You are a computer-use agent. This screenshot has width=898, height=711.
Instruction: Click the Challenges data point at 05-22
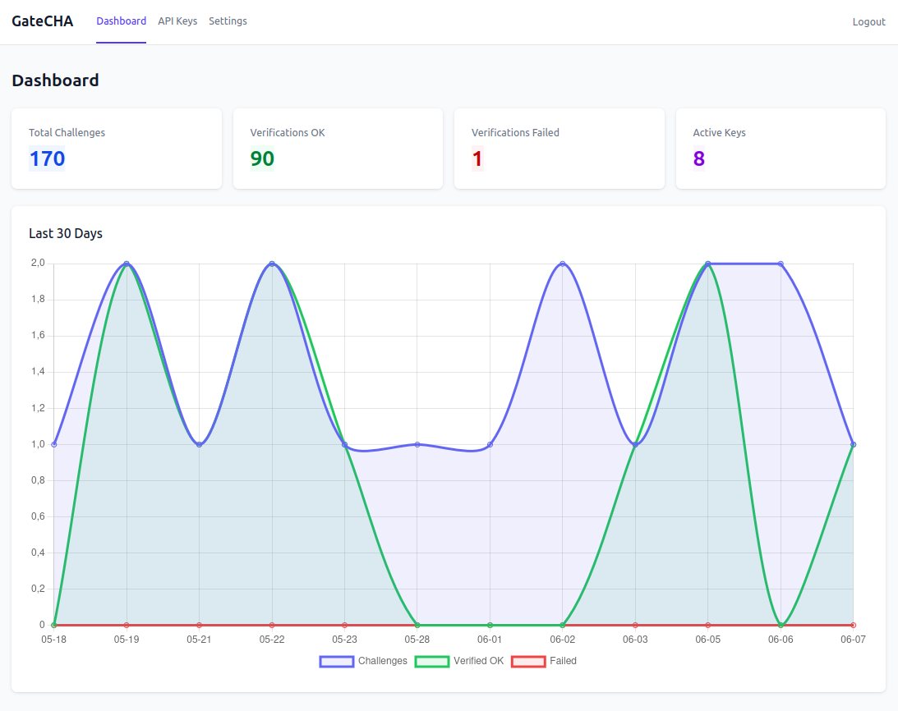[272, 264]
